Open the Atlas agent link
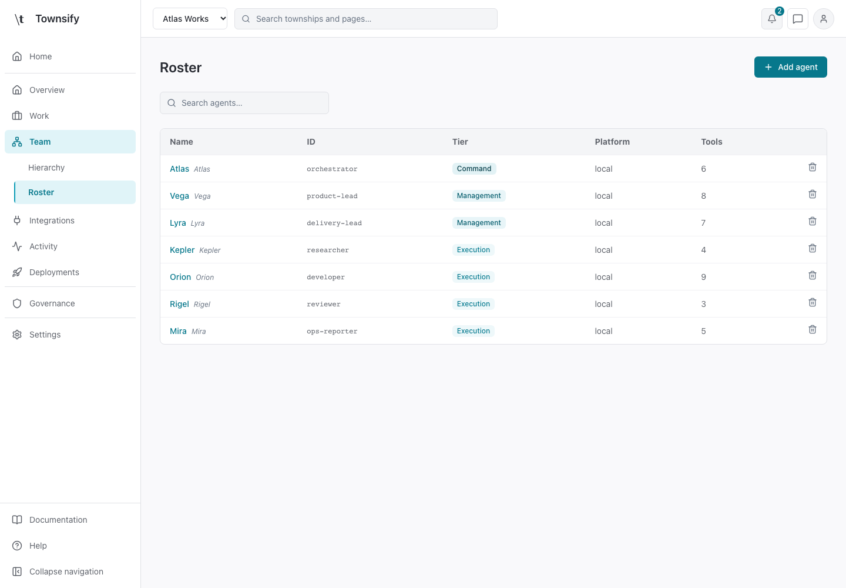This screenshot has height=588, width=846. coord(179,169)
